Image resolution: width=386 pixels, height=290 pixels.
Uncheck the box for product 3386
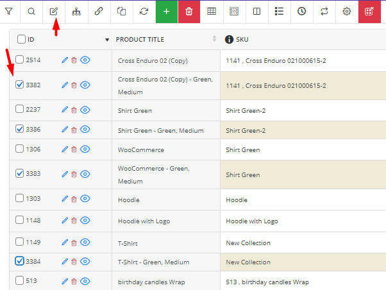tap(19, 129)
